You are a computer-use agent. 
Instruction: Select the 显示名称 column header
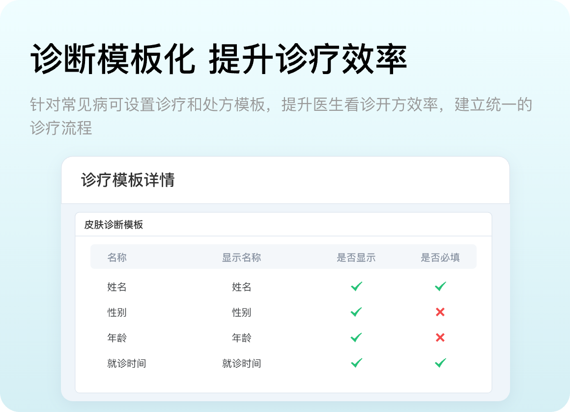pos(241,257)
